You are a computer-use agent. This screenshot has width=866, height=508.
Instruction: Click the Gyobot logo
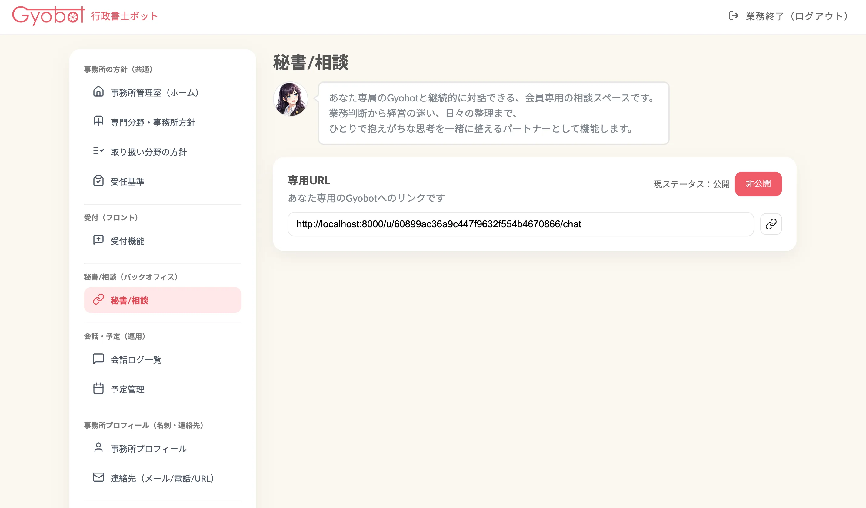pyautogui.click(x=48, y=15)
